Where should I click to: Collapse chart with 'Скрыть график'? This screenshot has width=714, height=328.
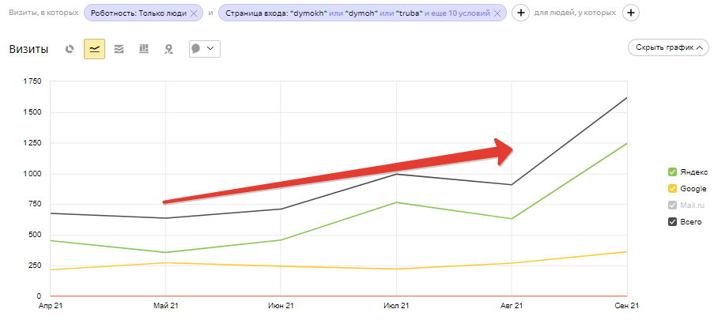(x=665, y=47)
